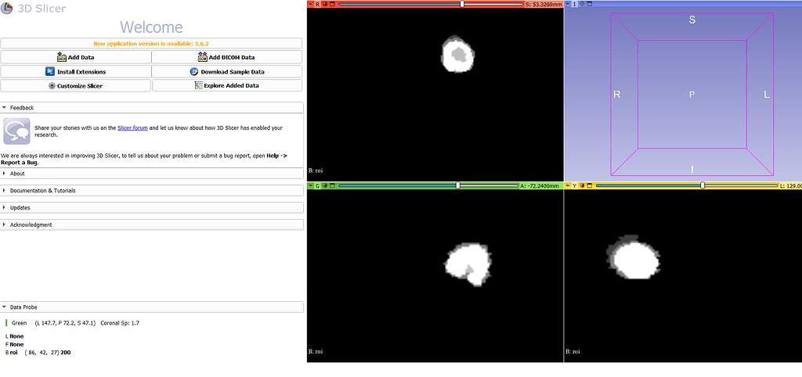Click the Red slice offset slider handle
Image resolution: width=802 pixels, height=377 pixels.
click(462, 4)
